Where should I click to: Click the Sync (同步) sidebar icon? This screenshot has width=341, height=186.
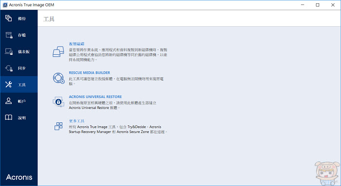tap(9, 68)
